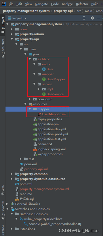Collapse the property-api module
This screenshot has height=236, width=103.
12,39
